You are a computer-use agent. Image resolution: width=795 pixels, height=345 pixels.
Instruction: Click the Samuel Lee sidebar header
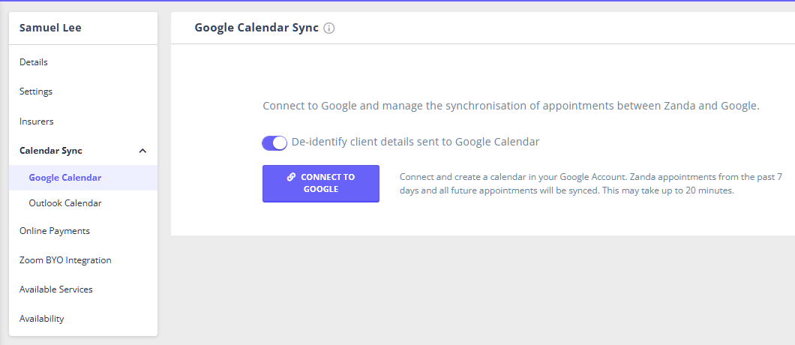point(50,28)
